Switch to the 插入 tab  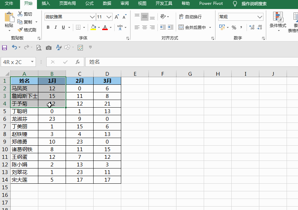pos(46,3)
